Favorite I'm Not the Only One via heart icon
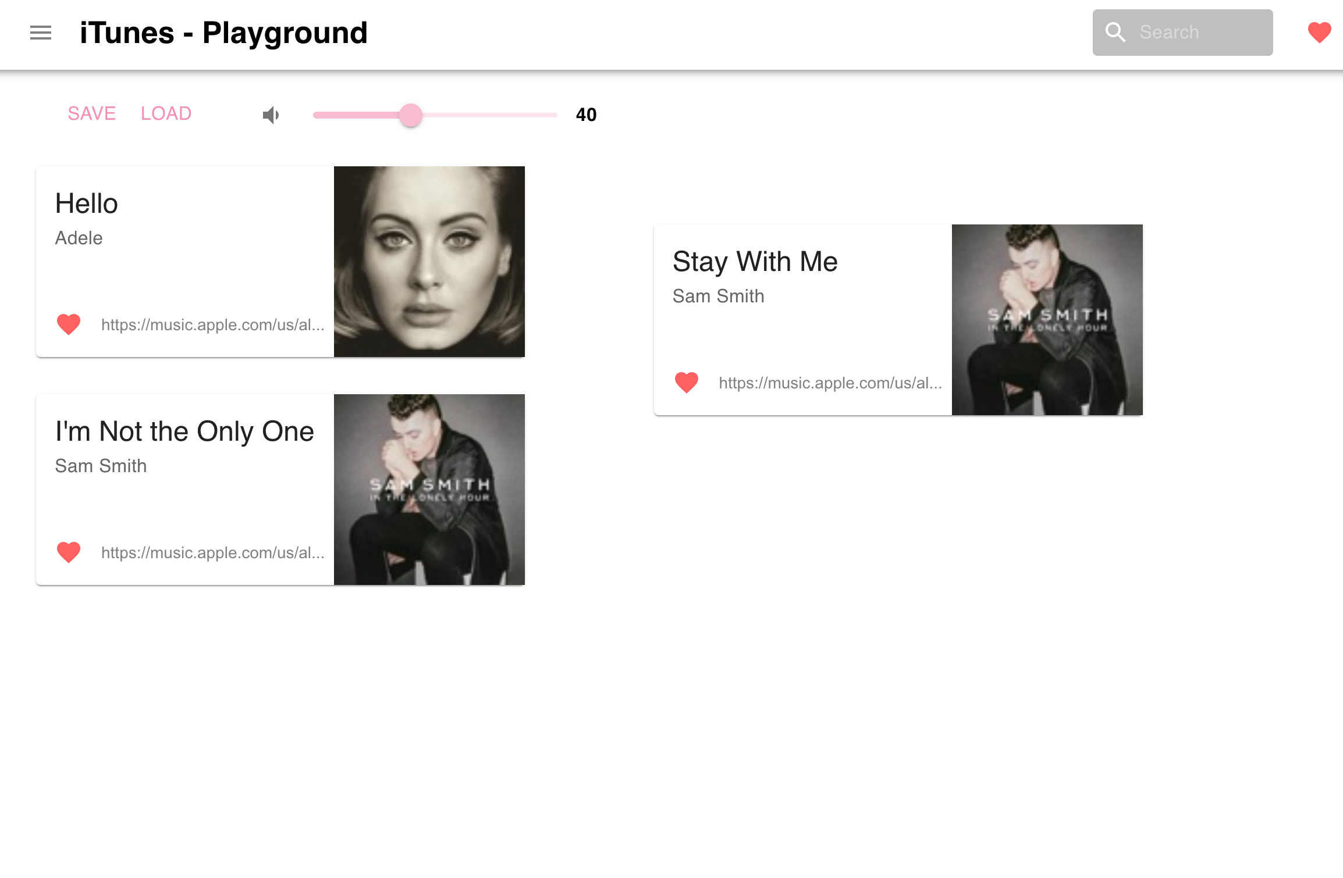1343x878 pixels. [x=68, y=552]
